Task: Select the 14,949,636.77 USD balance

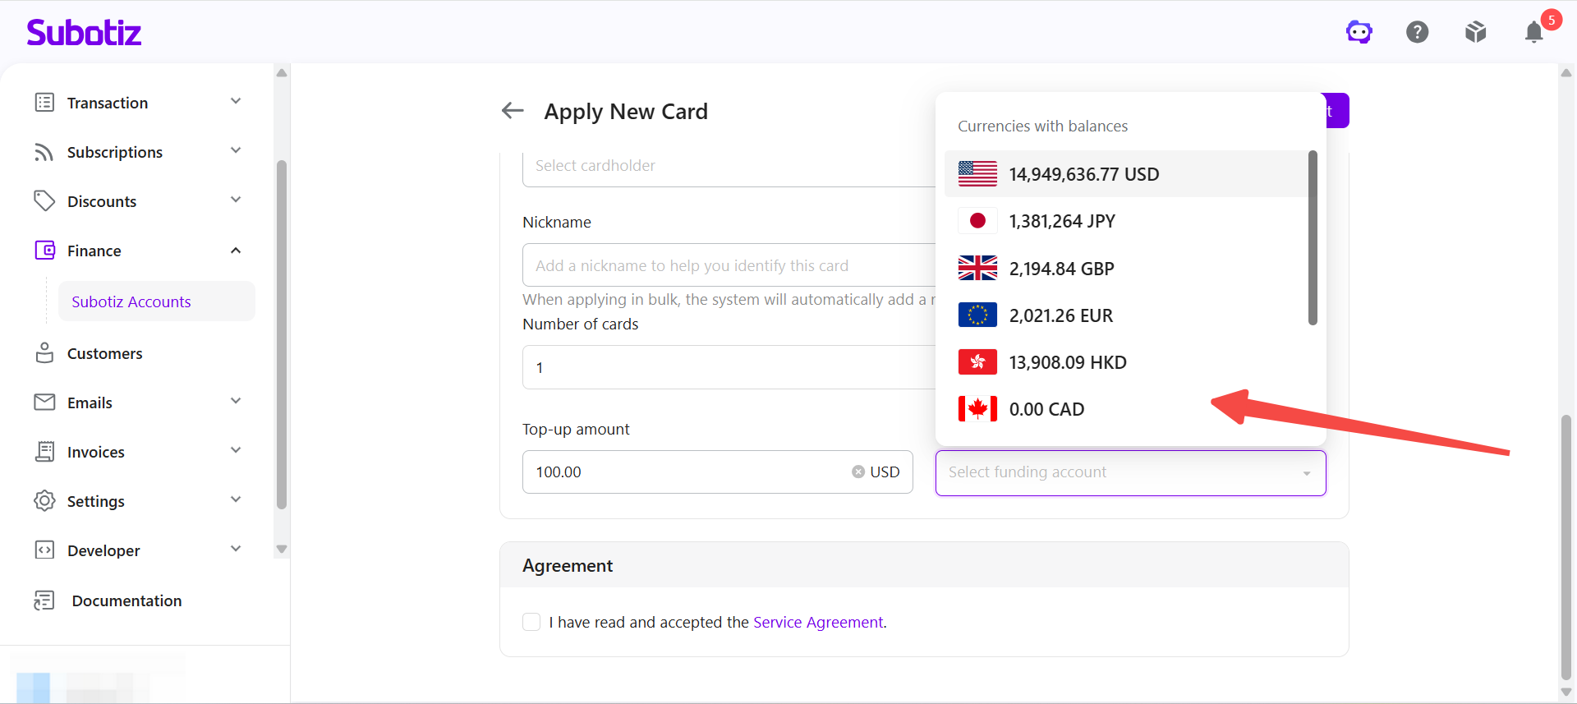Action: 1127,174
